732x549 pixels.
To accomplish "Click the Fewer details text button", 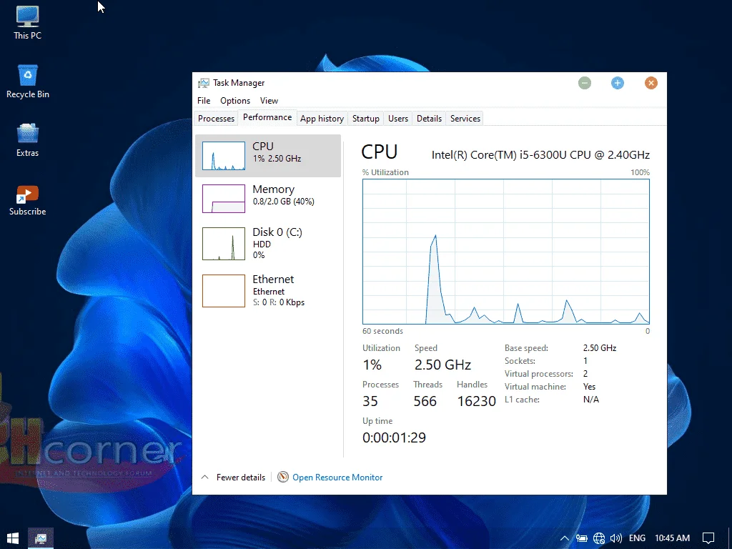I will pyautogui.click(x=240, y=477).
